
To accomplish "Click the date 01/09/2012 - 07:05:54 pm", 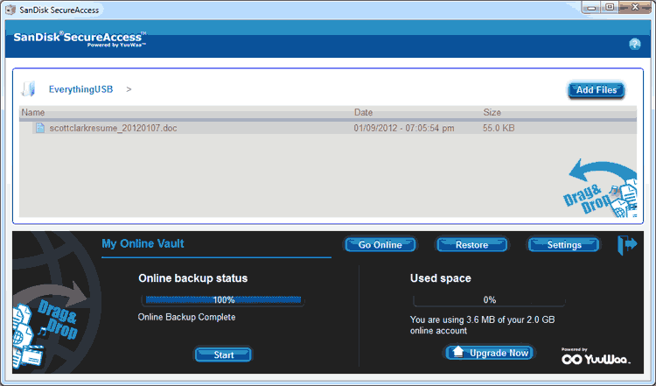I will pyautogui.click(x=404, y=128).
